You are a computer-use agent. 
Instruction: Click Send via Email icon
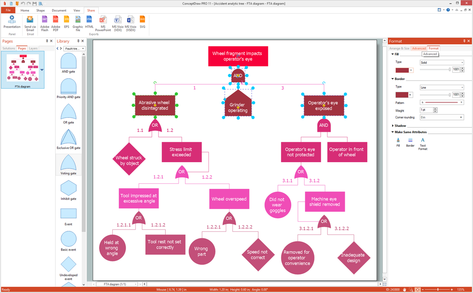click(30, 23)
